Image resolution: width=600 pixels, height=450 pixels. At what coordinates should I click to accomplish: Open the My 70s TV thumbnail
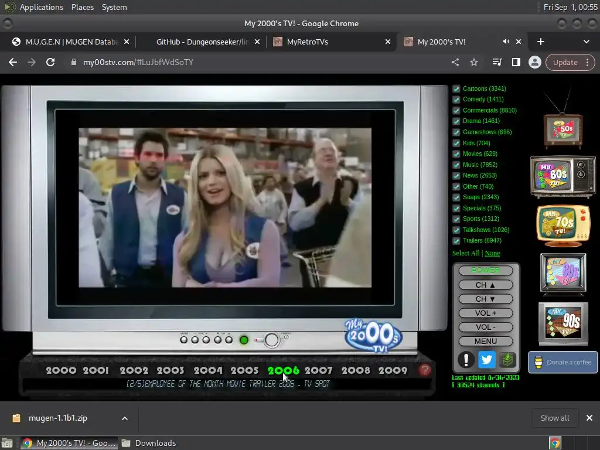(x=562, y=226)
